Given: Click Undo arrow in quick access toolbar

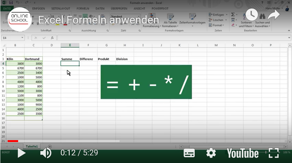Looking at the screenshot, I should coord(18,3).
